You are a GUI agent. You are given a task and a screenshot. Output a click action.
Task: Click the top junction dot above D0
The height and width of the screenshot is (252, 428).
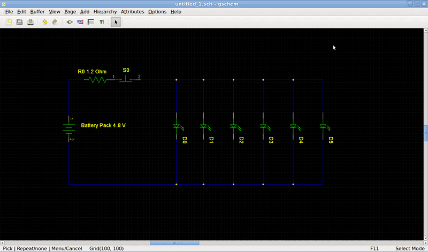point(177,80)
